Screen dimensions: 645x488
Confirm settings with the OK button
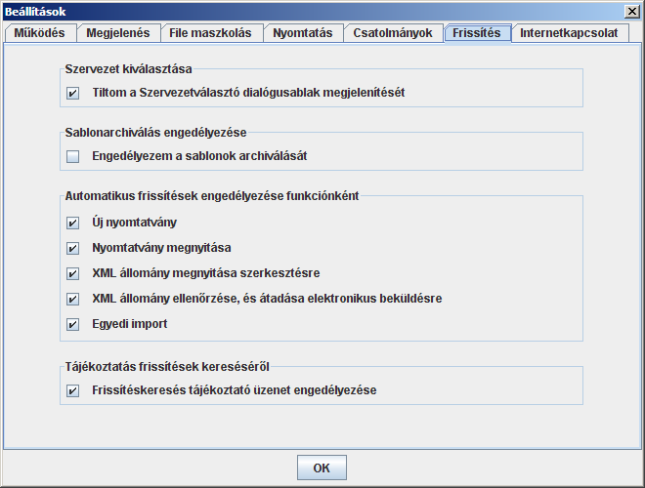322,468
